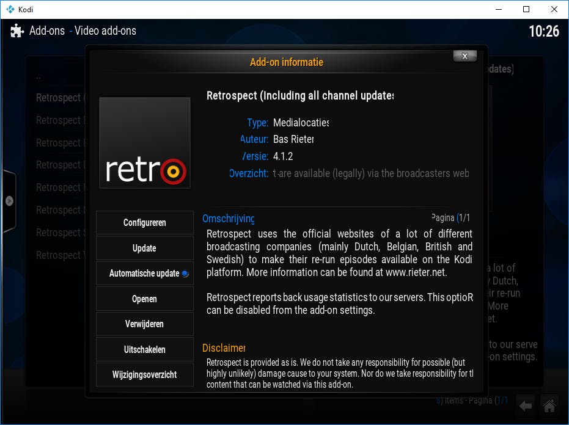Click the Overzicht summary text

point(371,173)
